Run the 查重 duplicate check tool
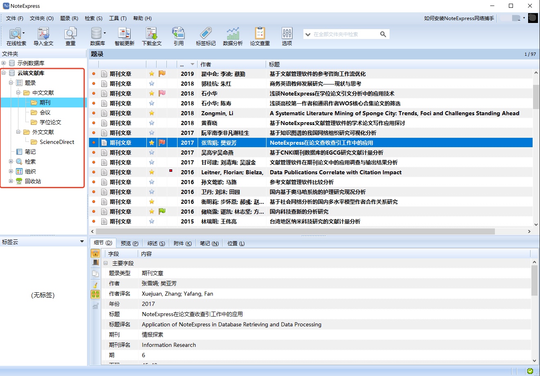540x376 pixels. (x=71, y=36)
